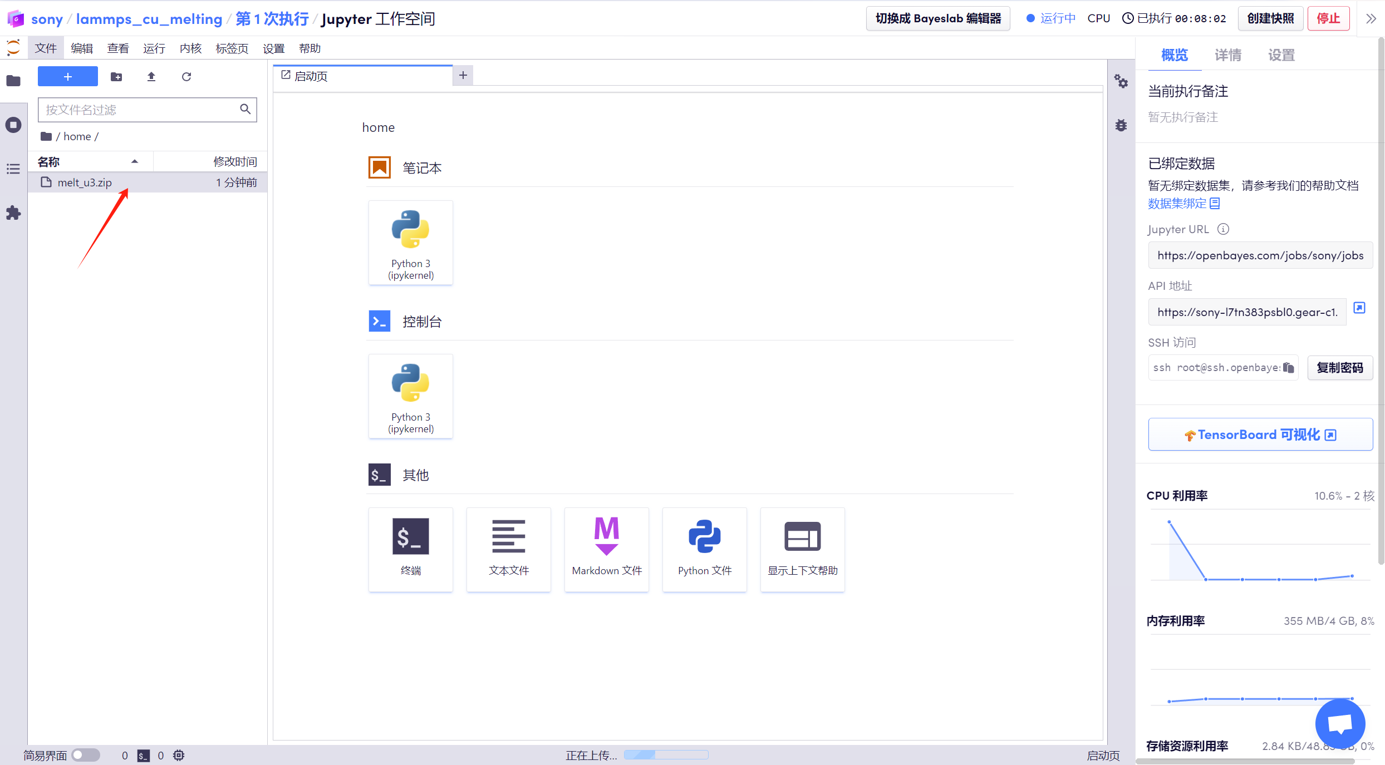Open the property inspector gears icon
1385x765 pixels.
[x=1121, y=82]
